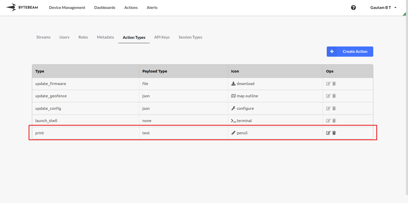408x203 pixels.
Task: Click the 'none' payload type cell
Action: 183,121
